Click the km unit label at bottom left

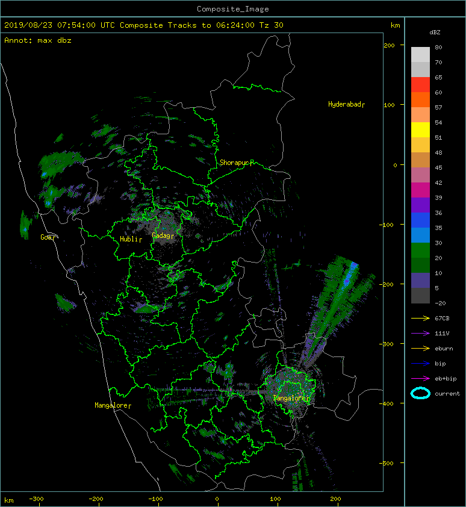tap(9, 500)
